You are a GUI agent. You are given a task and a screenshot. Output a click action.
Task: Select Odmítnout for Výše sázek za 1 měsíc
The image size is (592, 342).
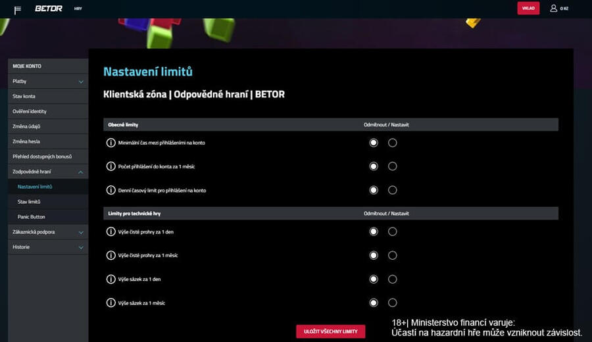click(374, 303)
